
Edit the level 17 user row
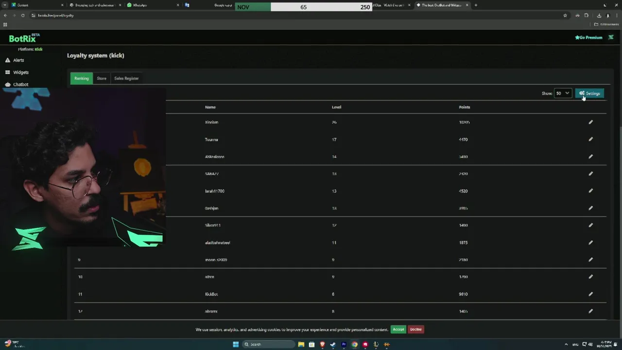click(x=590, y=139)
